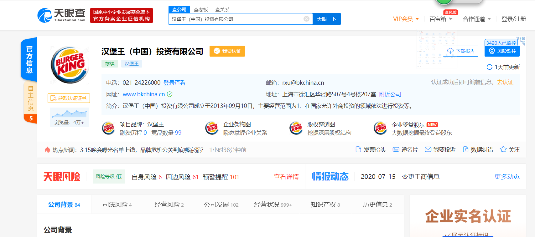Switch to 查公司 search tab
Image resolution: width=535 pixels, height=237 pixels.
point(179,9)
